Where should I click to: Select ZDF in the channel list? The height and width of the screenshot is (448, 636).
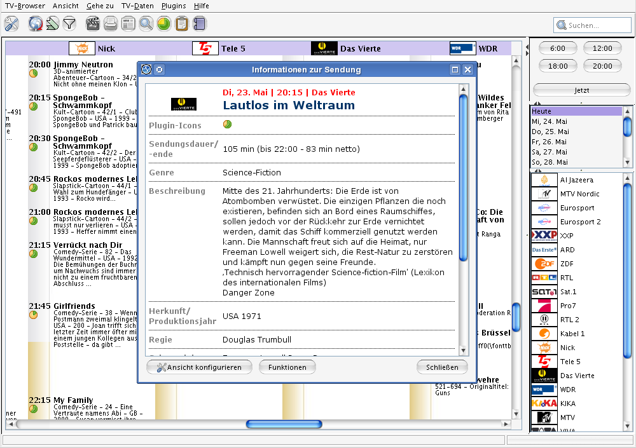coord(576,264)
